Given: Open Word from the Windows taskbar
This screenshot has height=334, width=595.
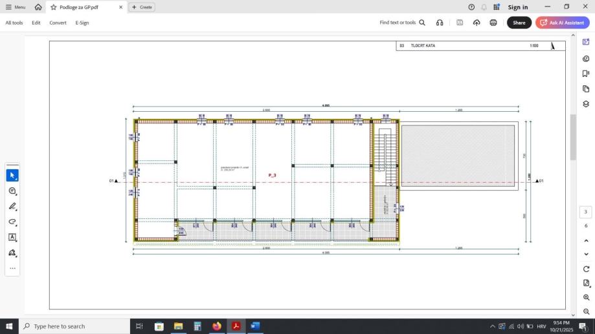Looking at the screenshot, I should tap(254, 326).
